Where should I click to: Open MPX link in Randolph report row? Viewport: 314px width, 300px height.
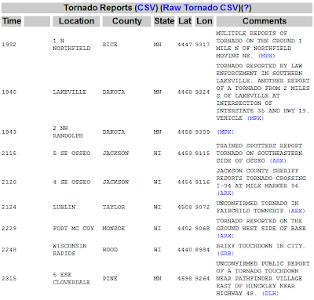[225, 132]
